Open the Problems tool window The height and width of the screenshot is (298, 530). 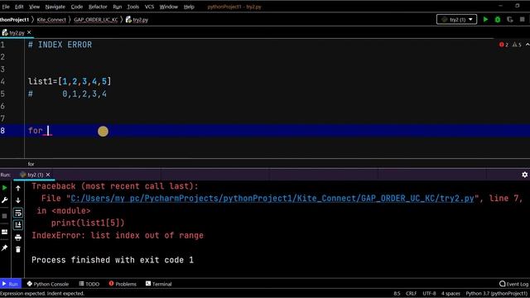[x=123, y=284]
